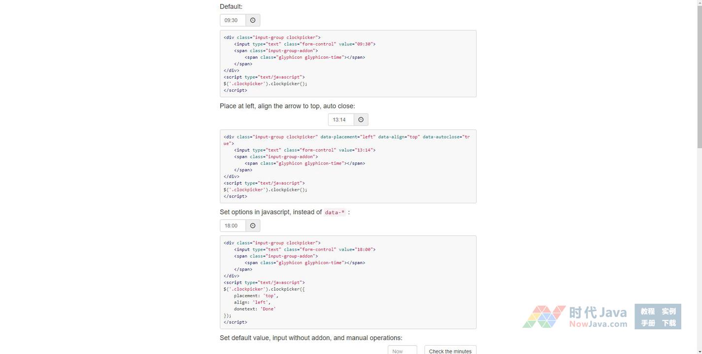Click the NowJava.com text link

(x=598, y=324)
